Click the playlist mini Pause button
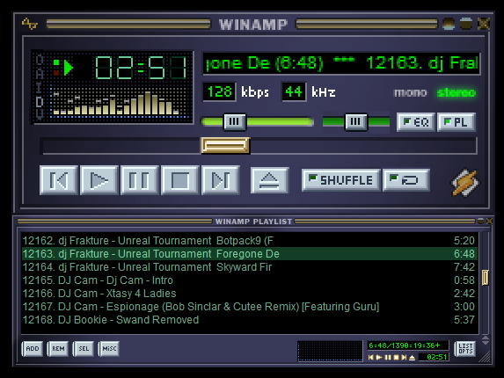The width and height of the screenshot is (504, 378). 388,358
